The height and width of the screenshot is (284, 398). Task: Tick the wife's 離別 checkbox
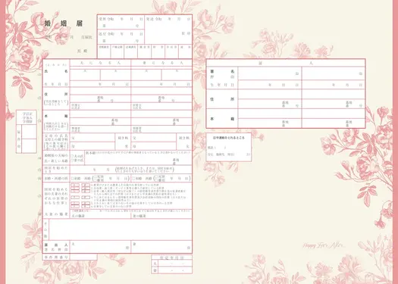point(156,180)
